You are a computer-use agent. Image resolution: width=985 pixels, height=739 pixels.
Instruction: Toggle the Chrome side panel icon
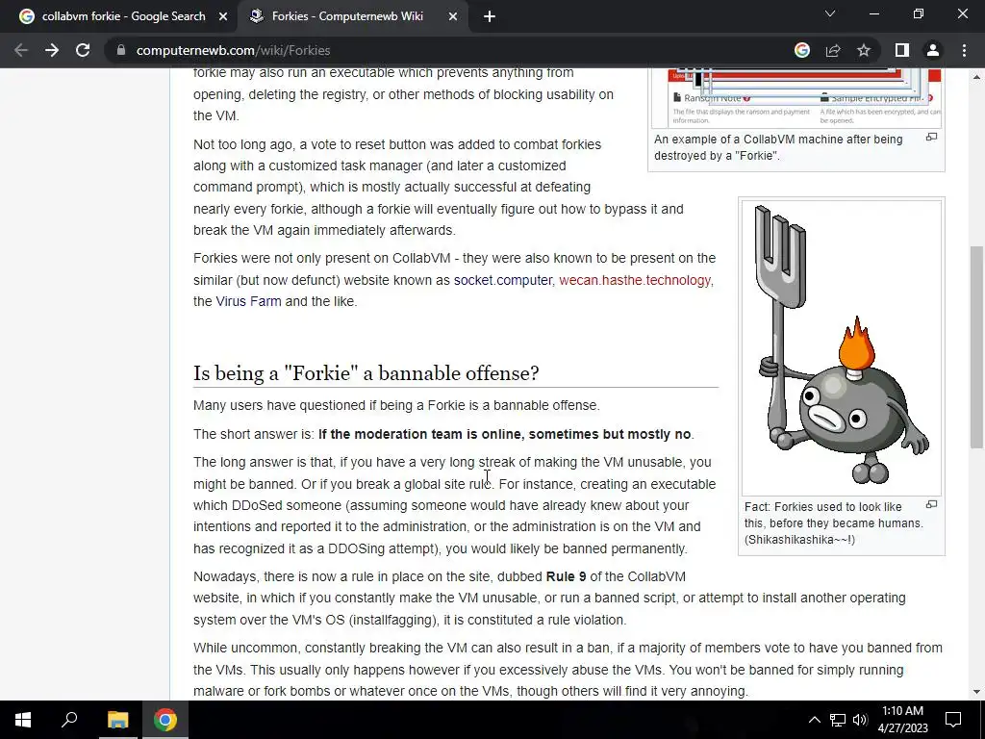pyautogui.click(x=902, y=50)
